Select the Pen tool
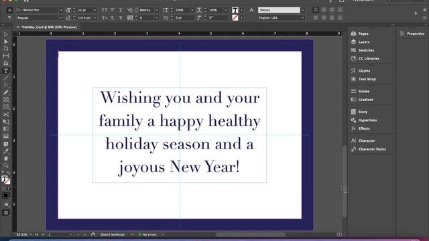The width and height of the screenshot is (429, 241). 6,86
